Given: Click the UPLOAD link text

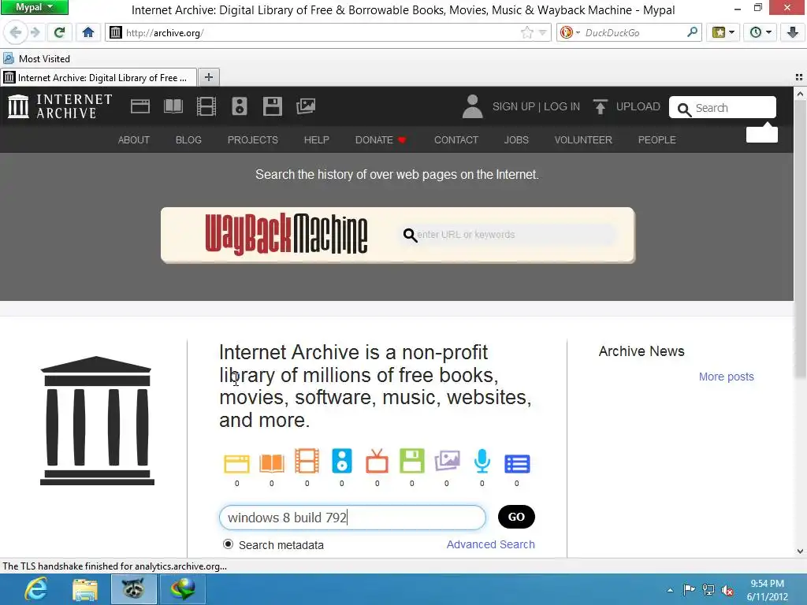Looking at the screenshot, I should [x=638, y=106].
